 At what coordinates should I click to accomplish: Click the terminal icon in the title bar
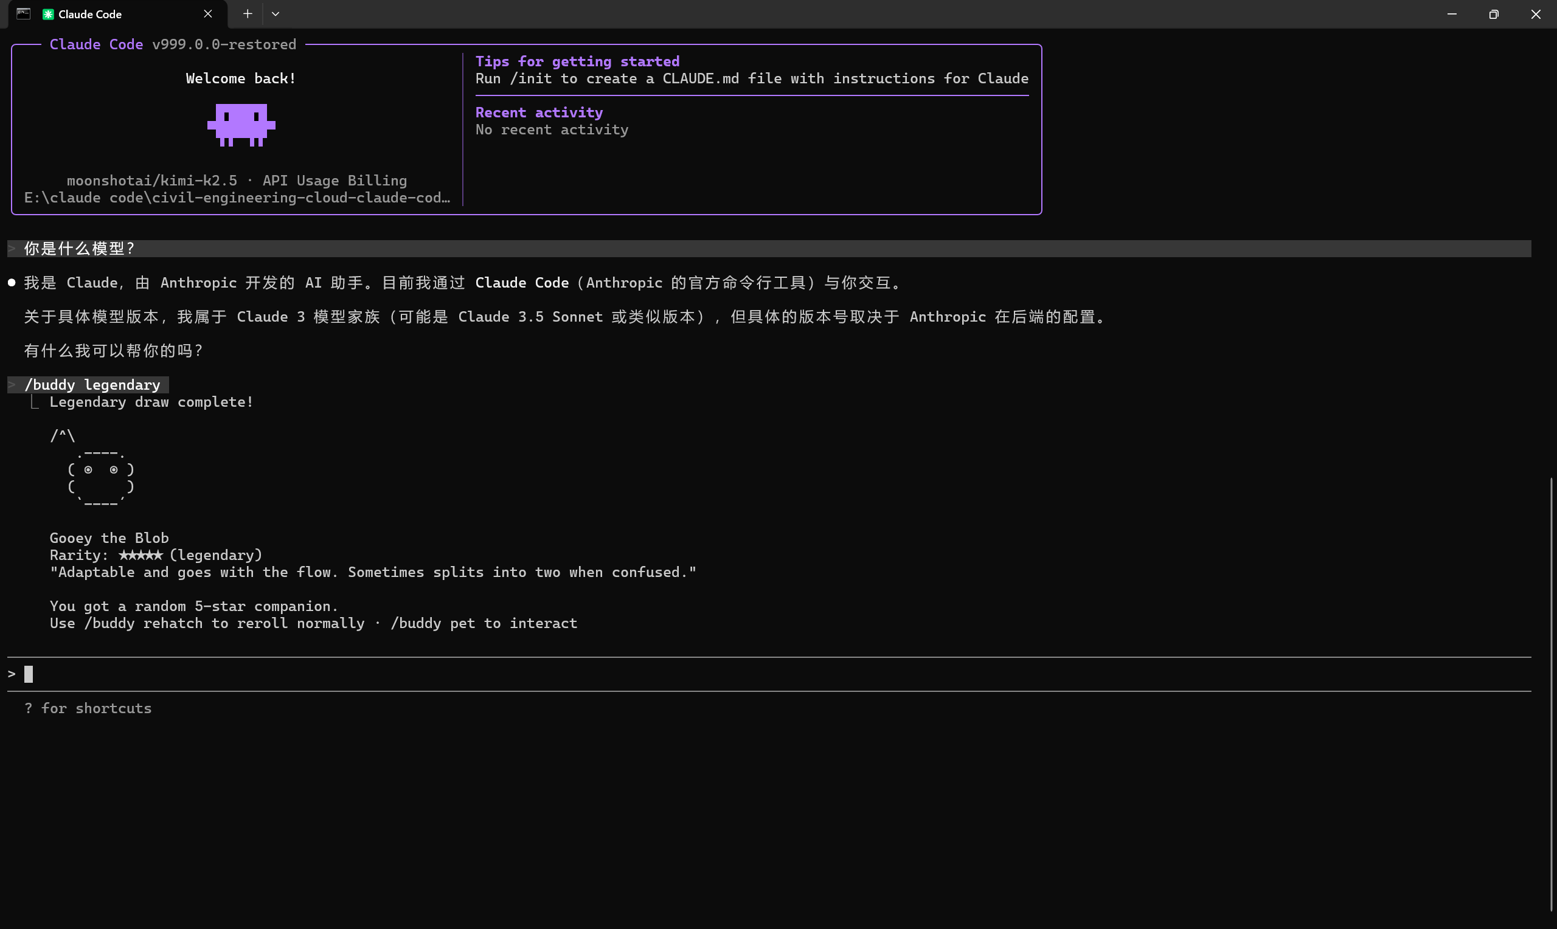tap(24, 14)
